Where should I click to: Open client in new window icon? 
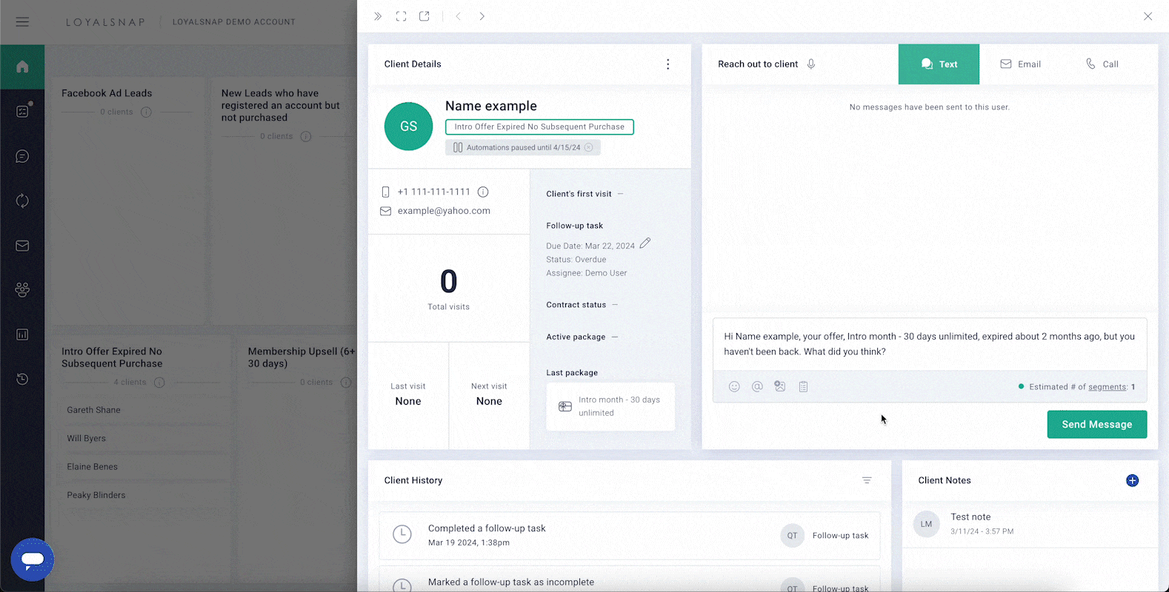click(x=424, y=16)
